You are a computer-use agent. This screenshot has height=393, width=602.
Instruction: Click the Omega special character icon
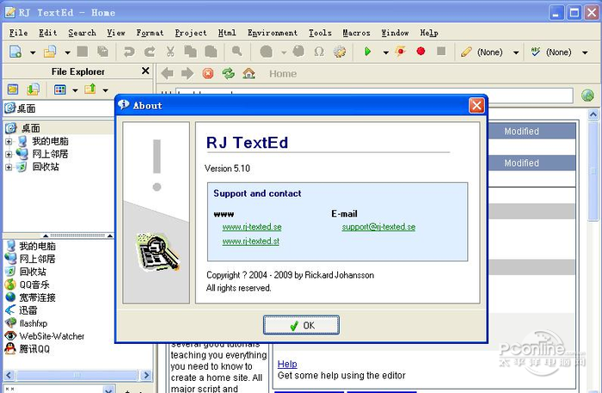(x=319, y=52)
